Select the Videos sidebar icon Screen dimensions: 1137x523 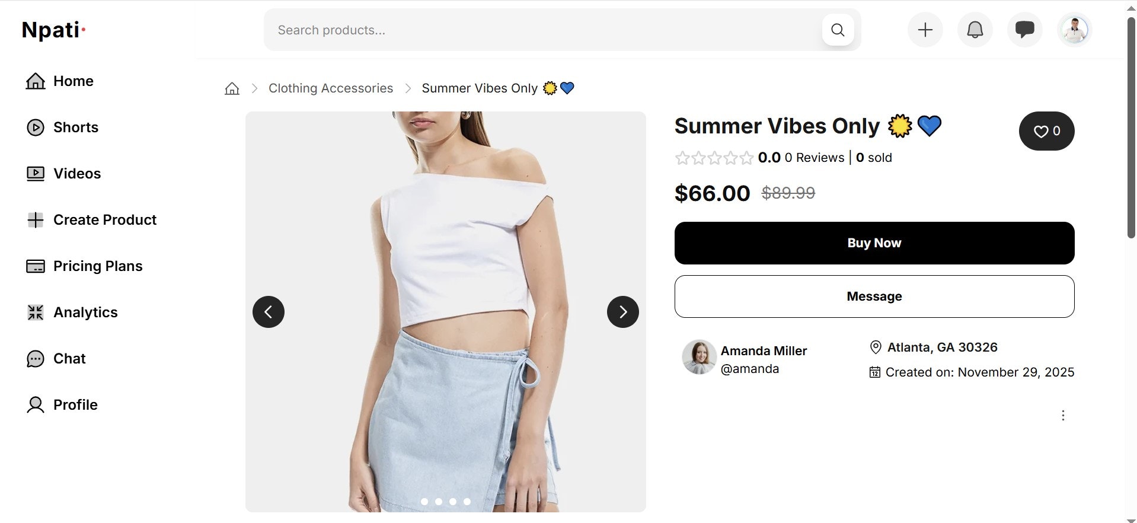pos(36,173)
